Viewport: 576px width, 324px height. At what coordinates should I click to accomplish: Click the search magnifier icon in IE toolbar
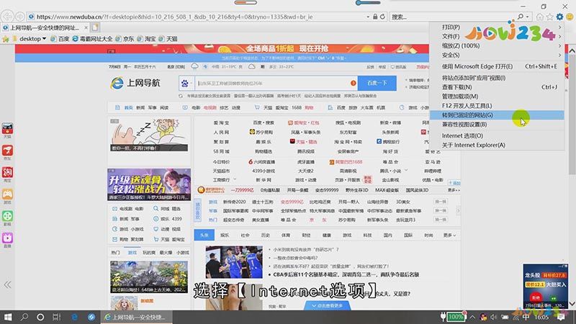point(520,17)
